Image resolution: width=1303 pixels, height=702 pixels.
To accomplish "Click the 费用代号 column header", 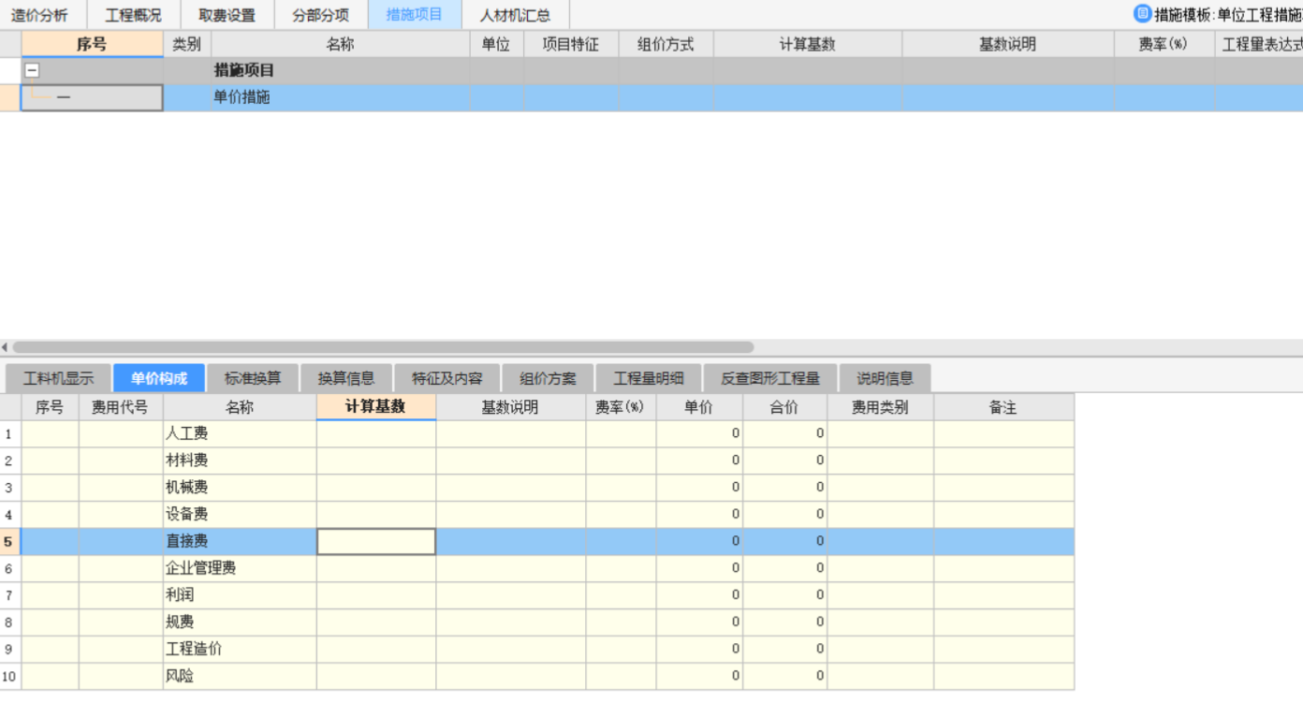I will (x=121, y=407).
